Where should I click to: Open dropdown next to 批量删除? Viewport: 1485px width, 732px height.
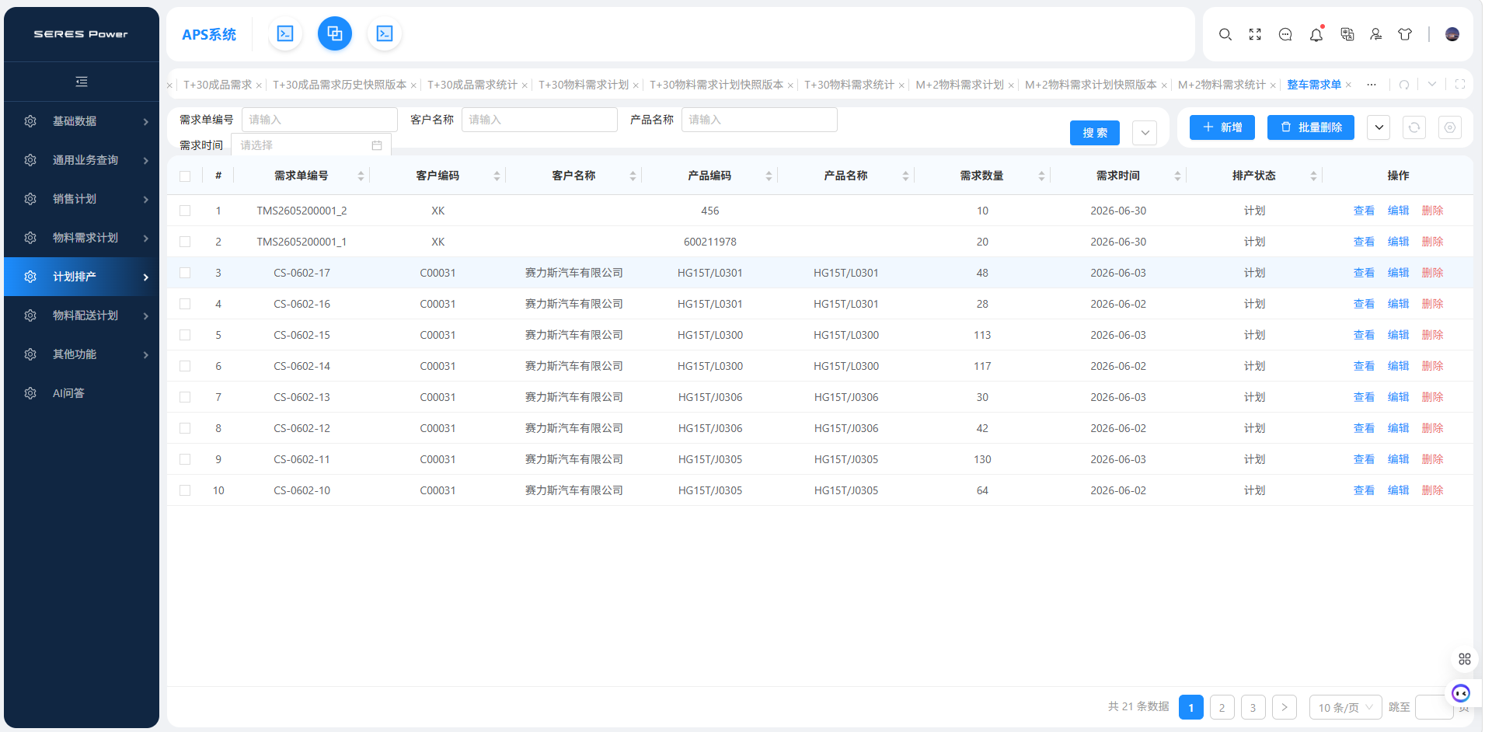[1379, 127]
